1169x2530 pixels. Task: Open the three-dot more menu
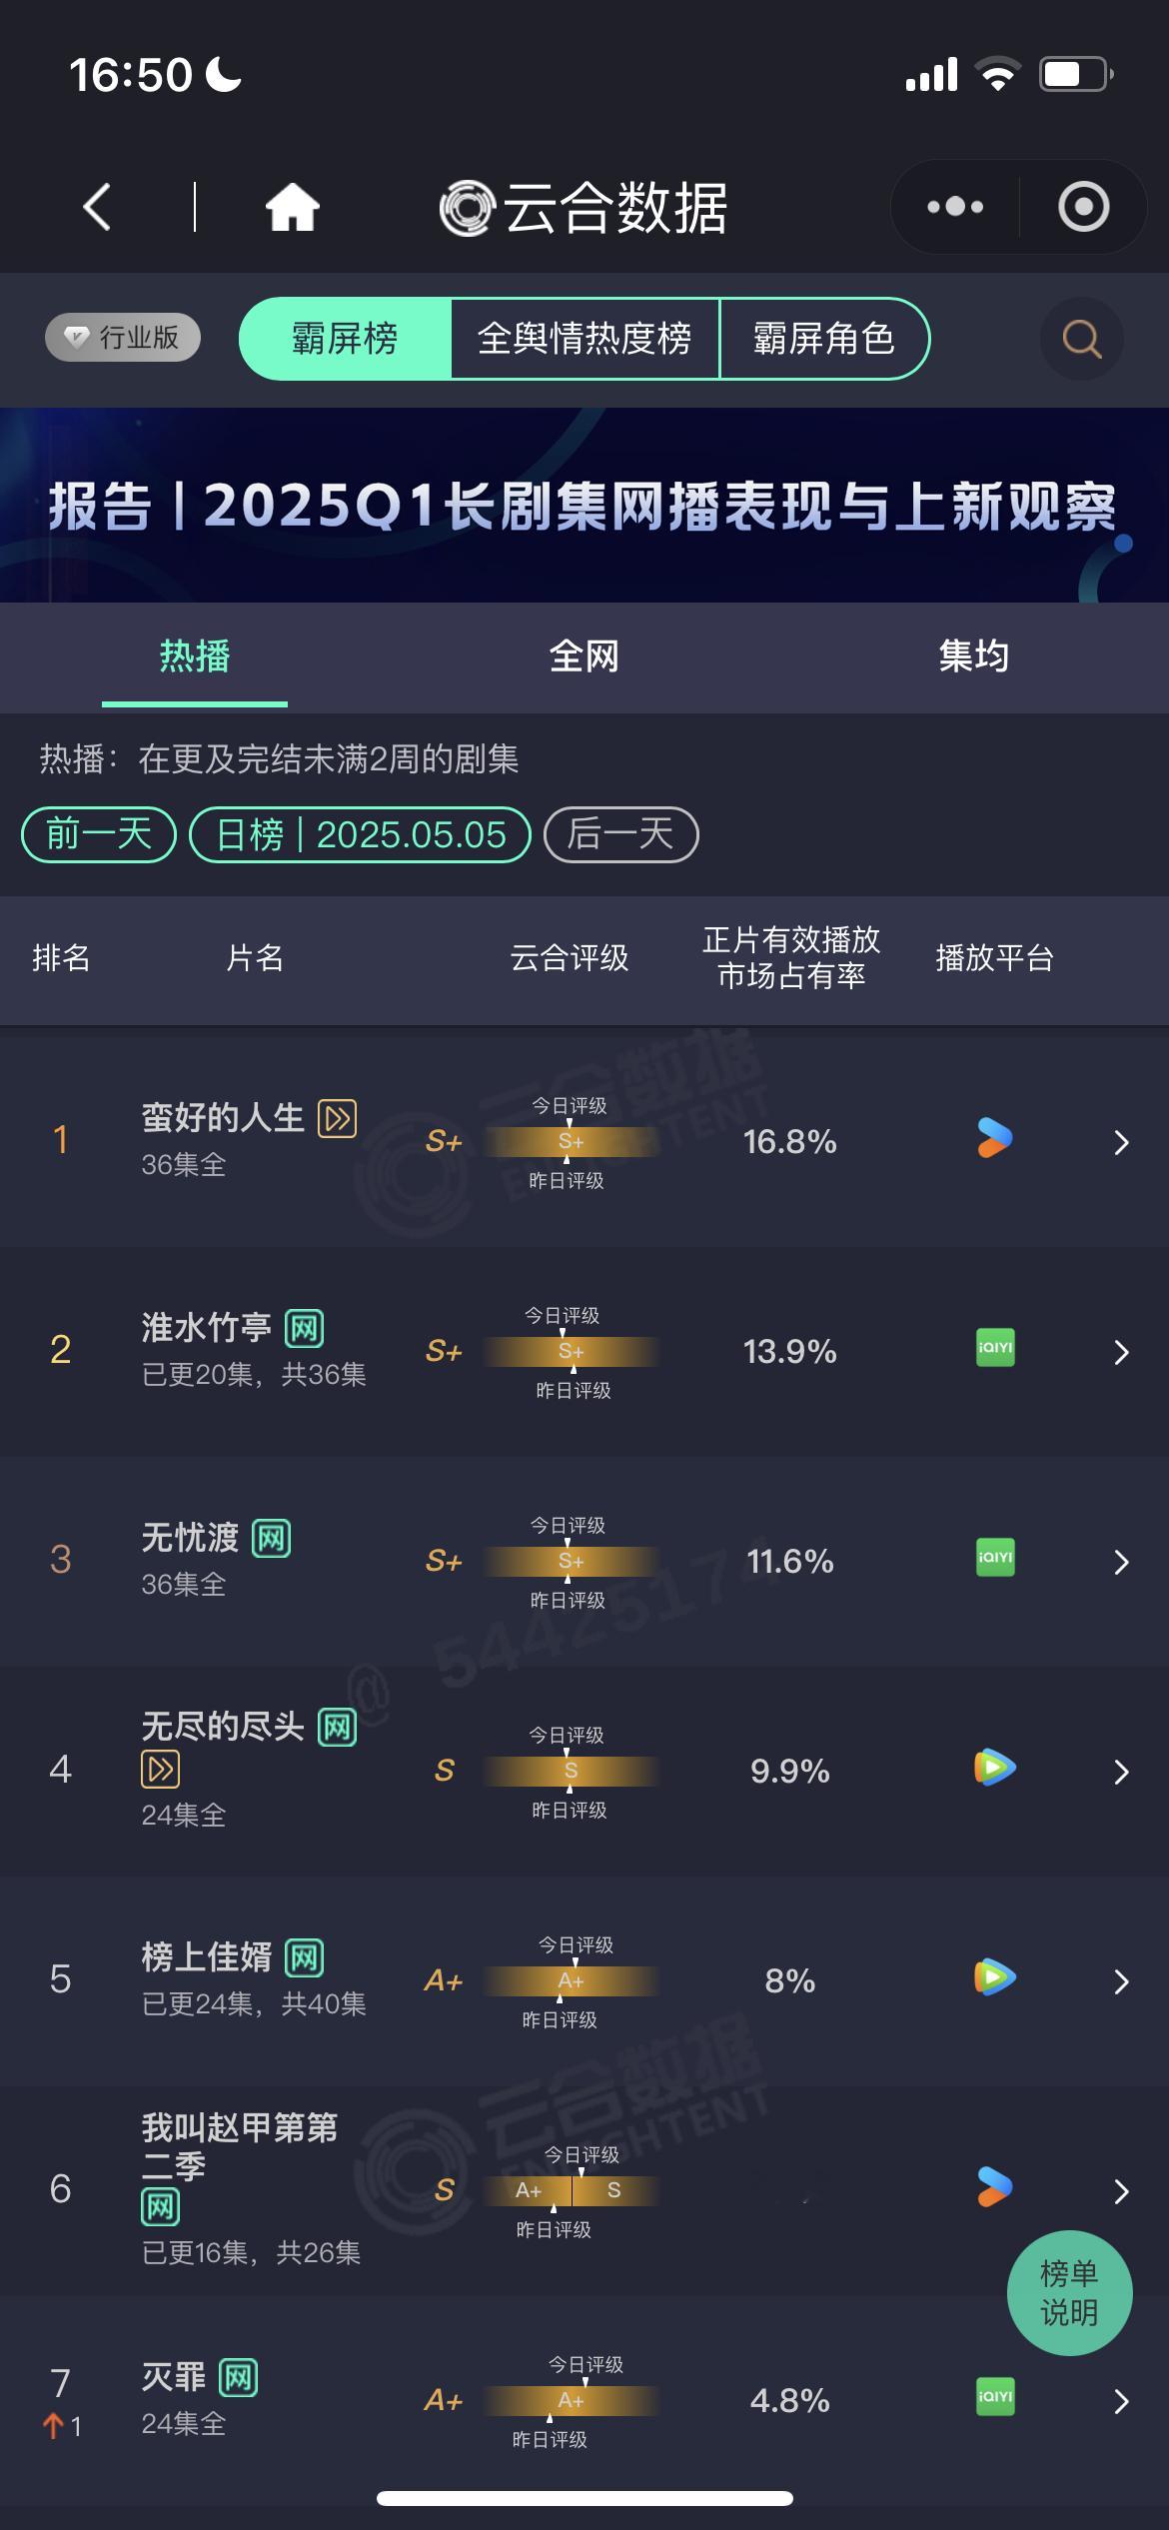(955, 207)
